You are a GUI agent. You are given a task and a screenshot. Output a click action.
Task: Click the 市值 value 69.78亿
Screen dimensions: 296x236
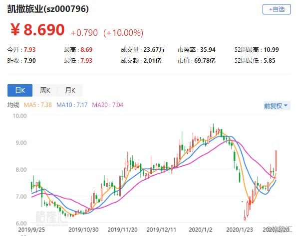(205, 60)
